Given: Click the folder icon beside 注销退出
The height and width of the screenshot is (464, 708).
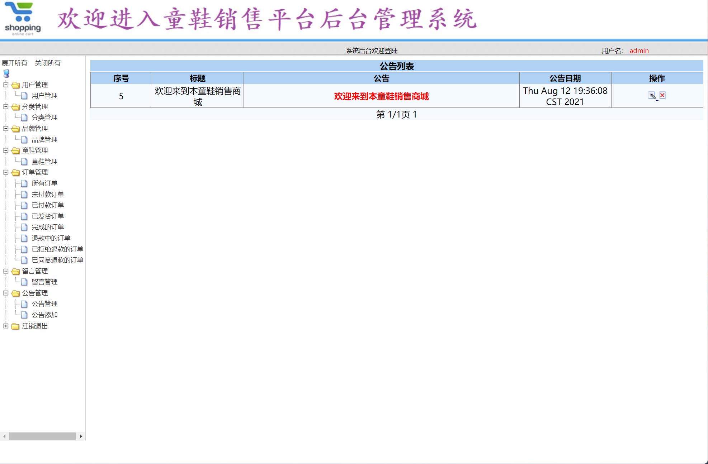Looking at the screenshot, I should (x=15, y=326).
